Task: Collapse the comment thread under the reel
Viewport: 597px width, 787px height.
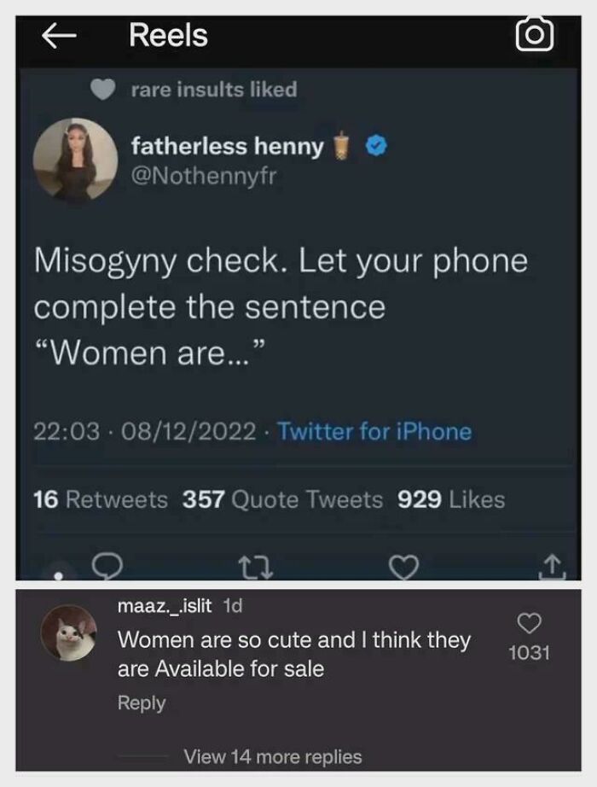Action: click(x=274, y=756)
